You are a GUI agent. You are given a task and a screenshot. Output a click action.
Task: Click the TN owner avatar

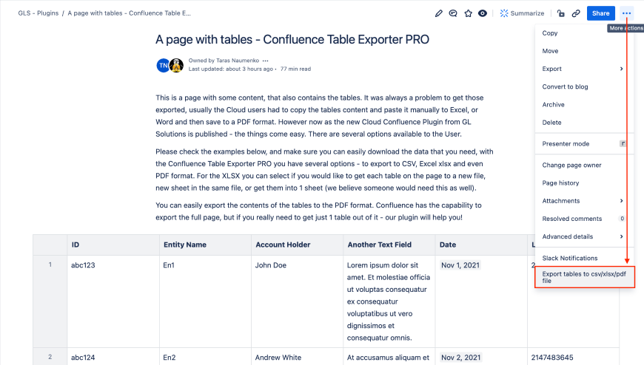pyautogui.click(x=163, y=65)
